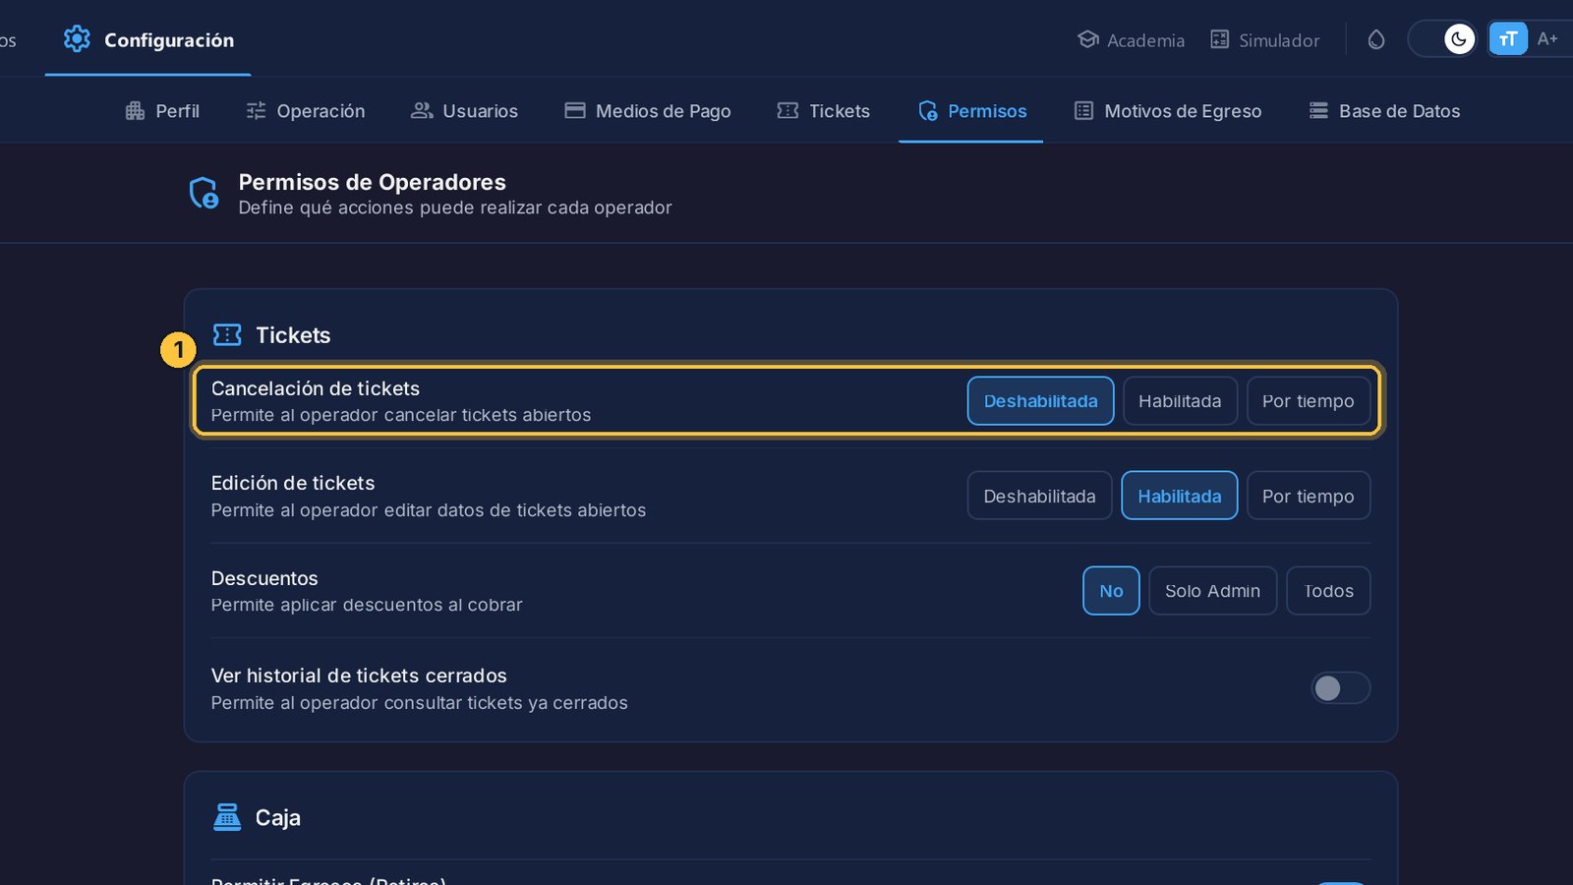Click the Base de Datos storage icon
This screenshot has height=885, width=1573.
point(1318,110)
